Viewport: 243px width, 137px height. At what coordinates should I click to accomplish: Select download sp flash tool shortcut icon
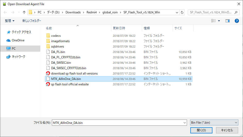[x=48, y=74]
